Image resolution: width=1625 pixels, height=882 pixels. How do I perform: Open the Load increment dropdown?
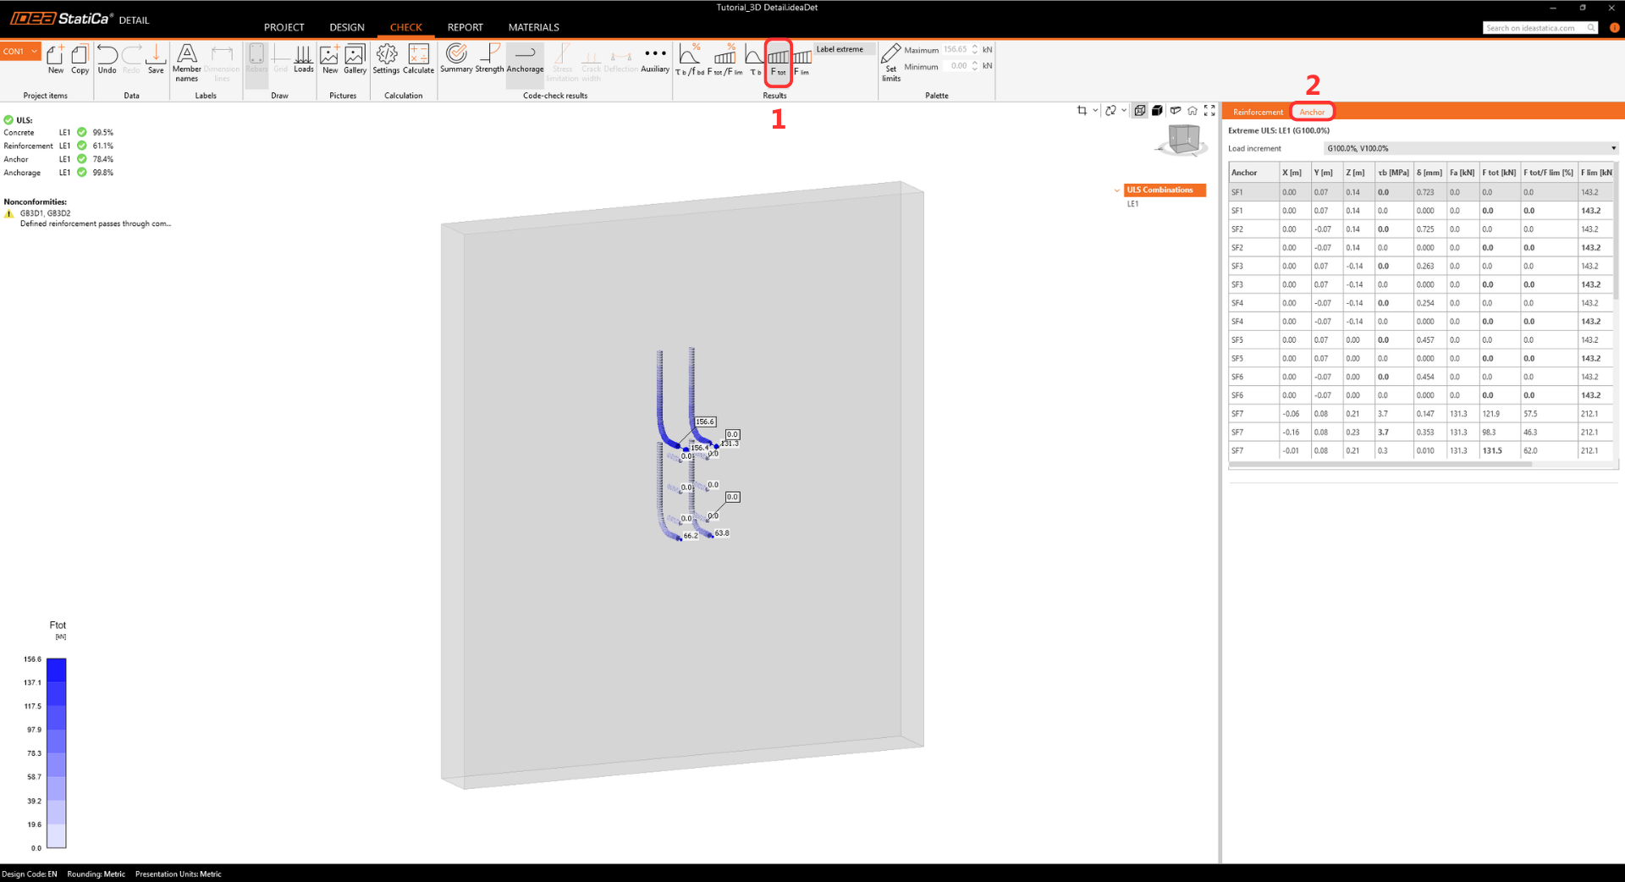1471,148
